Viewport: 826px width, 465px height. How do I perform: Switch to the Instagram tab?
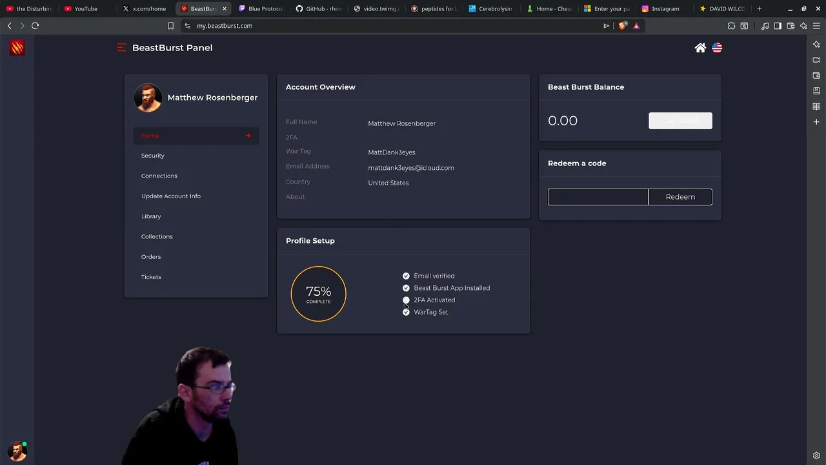(666, 9)
